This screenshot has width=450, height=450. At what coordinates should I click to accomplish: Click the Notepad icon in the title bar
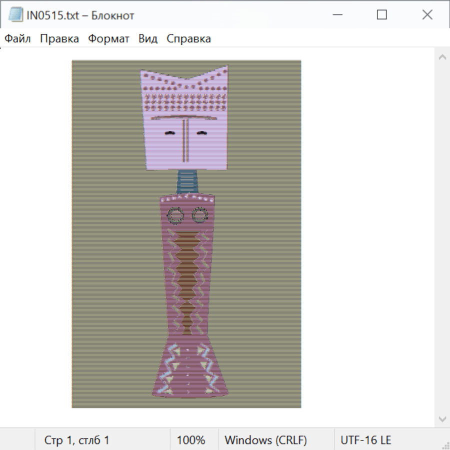tap(15, 15)
